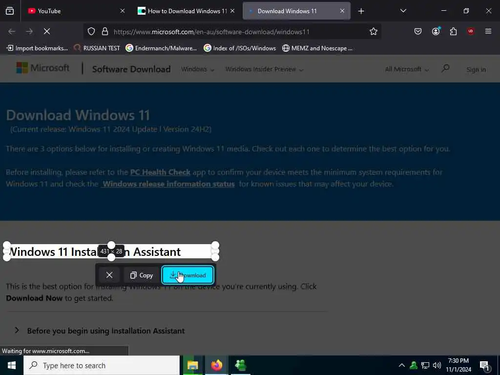Stop loading the page
Viewport: 500px width, 375px height.
pos(47,31)
